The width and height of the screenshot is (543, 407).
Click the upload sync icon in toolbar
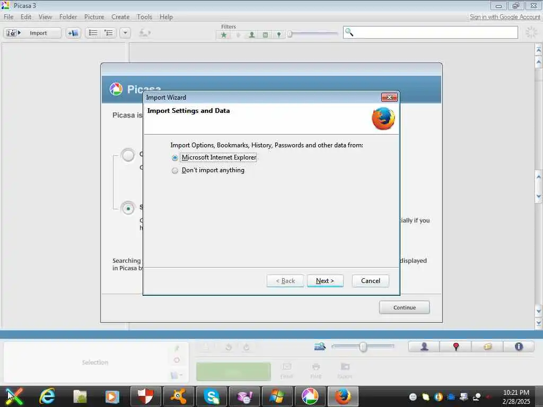[145, 33]
